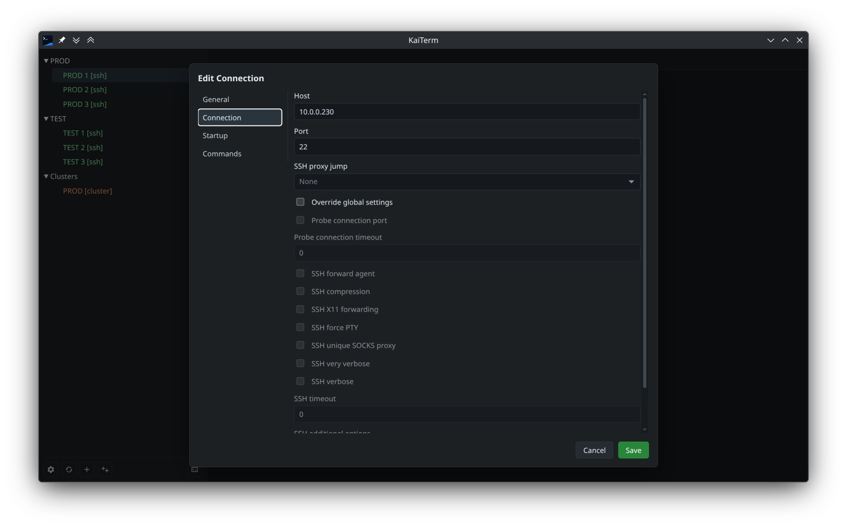Close the KaiTerm window

pos(799,40)
